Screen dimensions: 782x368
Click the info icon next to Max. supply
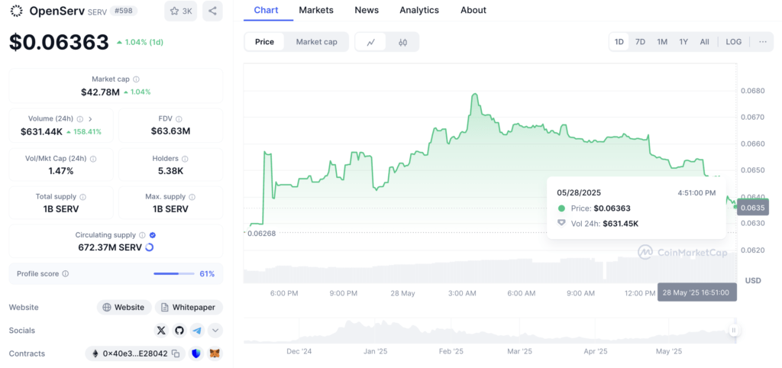coord(192,197)
